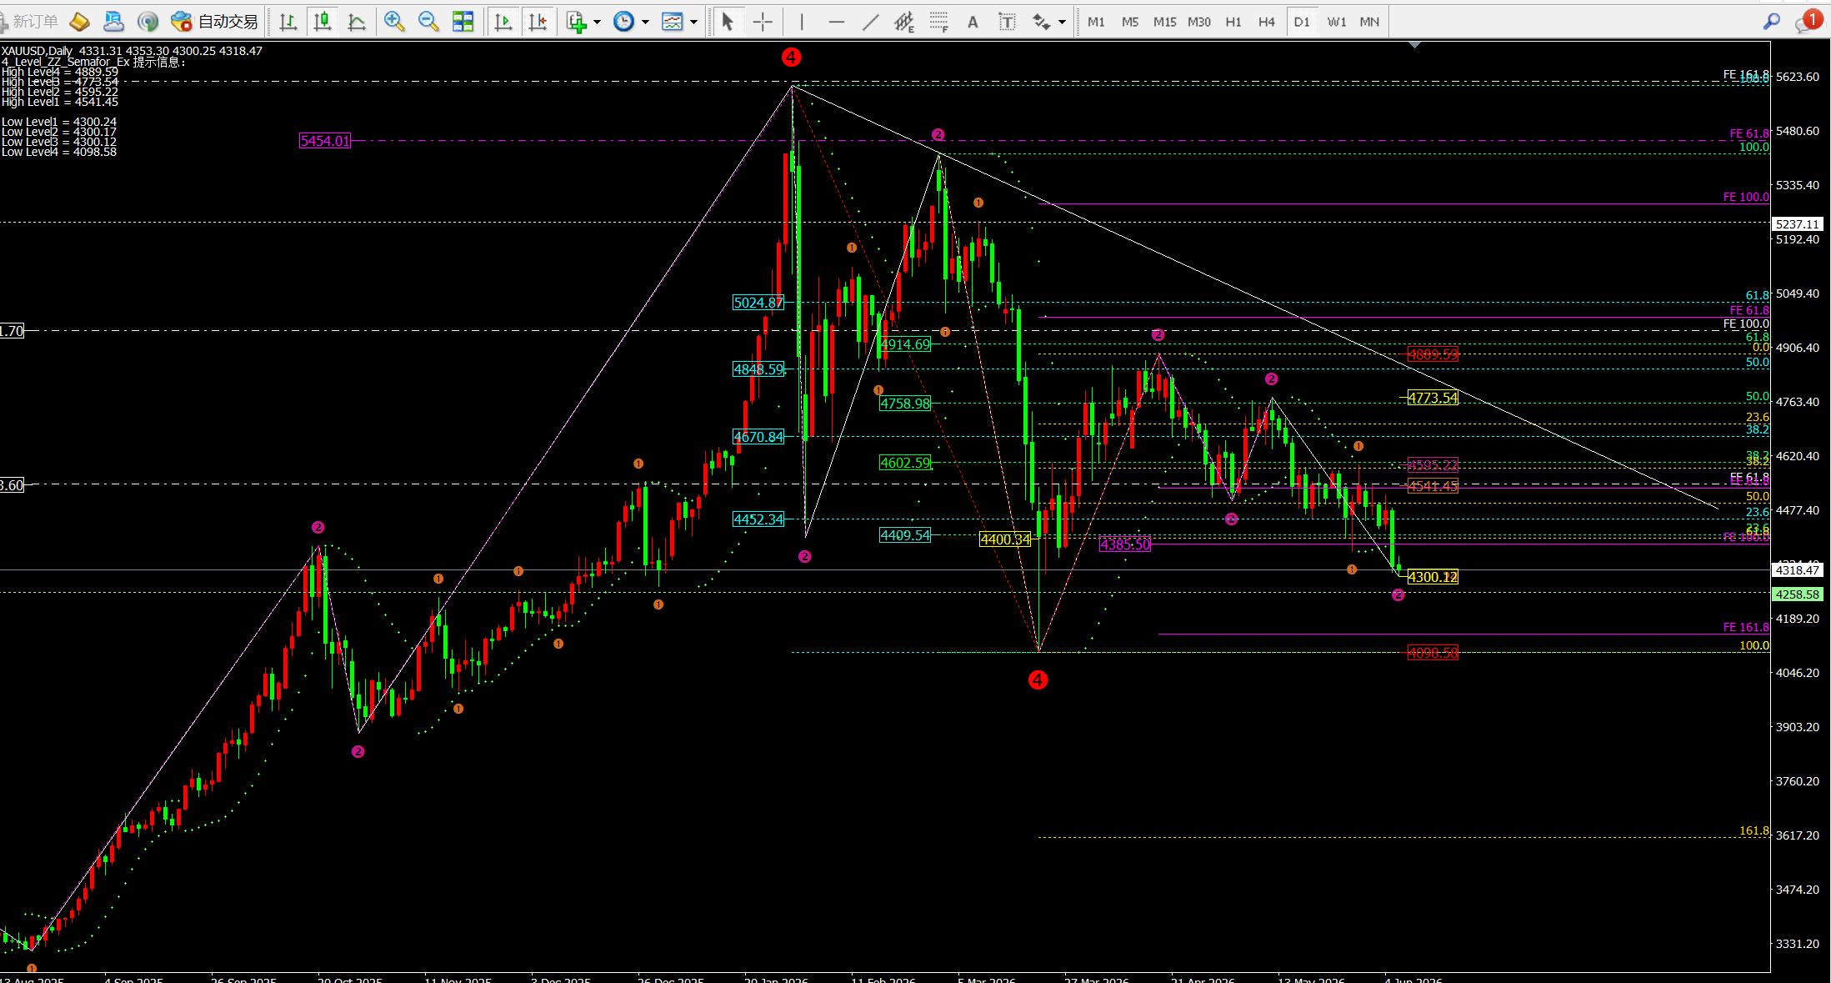Image resolution: width=1831 pixels, height=983 pixels.
Task: Select the vertical line tool
Action: coord(802,22)
